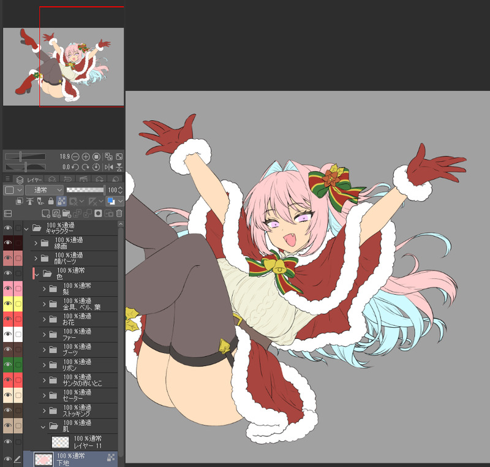Toggle lock transparent pixels

click(62, 201)
